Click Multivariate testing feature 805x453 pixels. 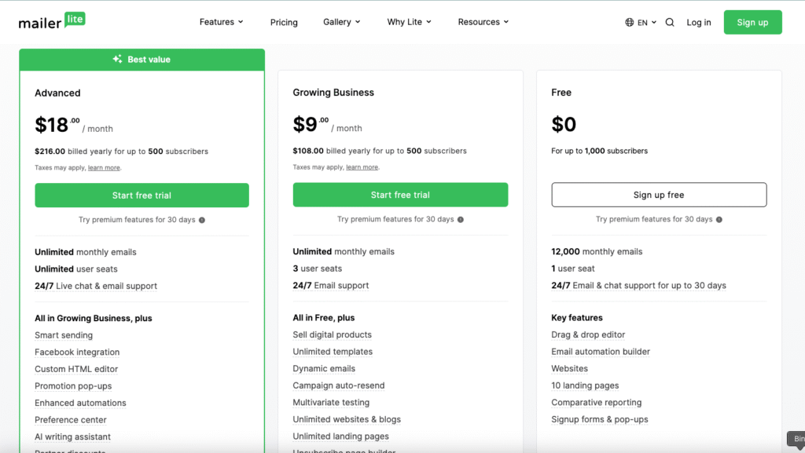pyautogui.click(x=331, y=402)
